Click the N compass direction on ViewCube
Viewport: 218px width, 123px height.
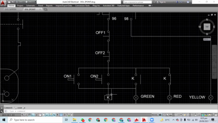(207, 19)
